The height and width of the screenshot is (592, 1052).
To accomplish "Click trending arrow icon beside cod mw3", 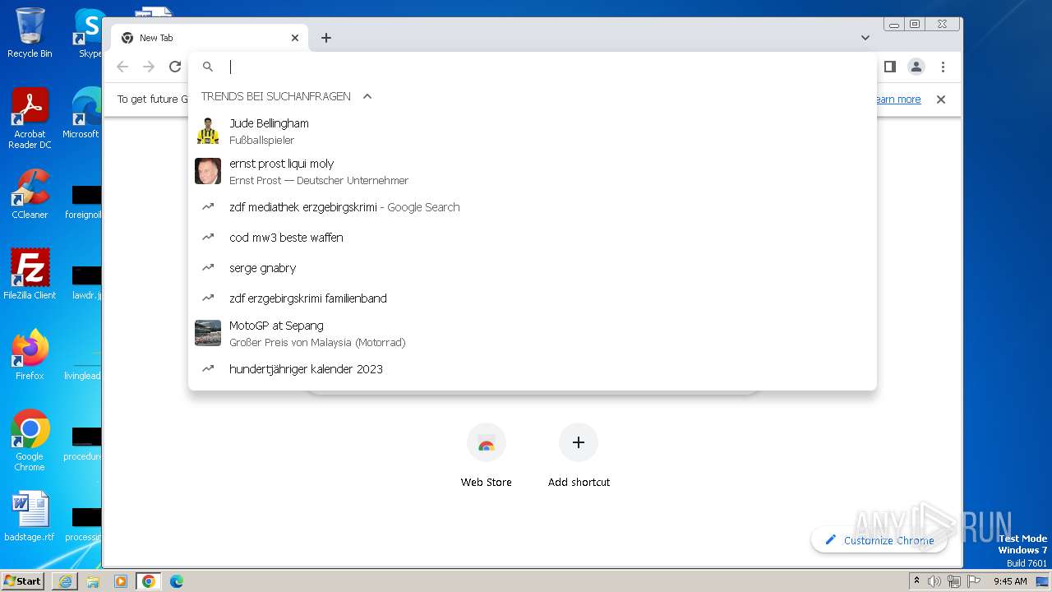I will pos(208,238).
